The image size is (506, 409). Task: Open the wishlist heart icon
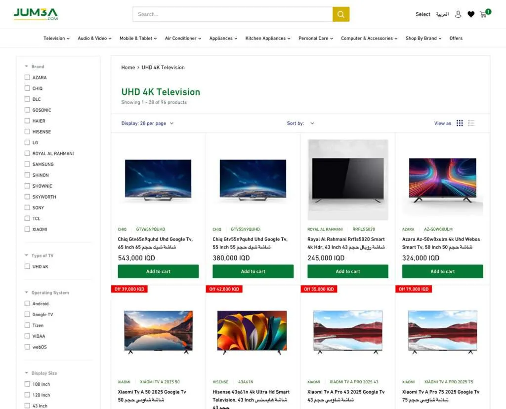pos(471,14)
